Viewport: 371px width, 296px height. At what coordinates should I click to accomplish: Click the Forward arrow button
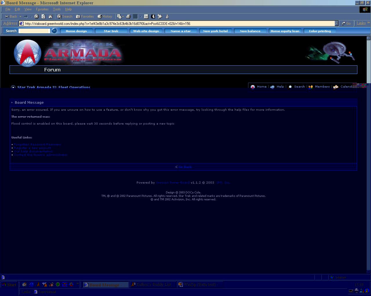[26, 16]
